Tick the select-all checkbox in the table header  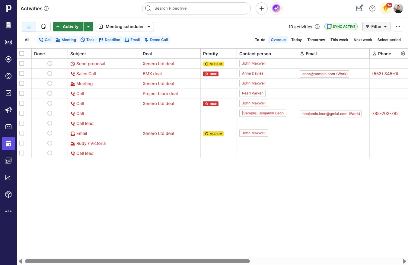(22, 53)
